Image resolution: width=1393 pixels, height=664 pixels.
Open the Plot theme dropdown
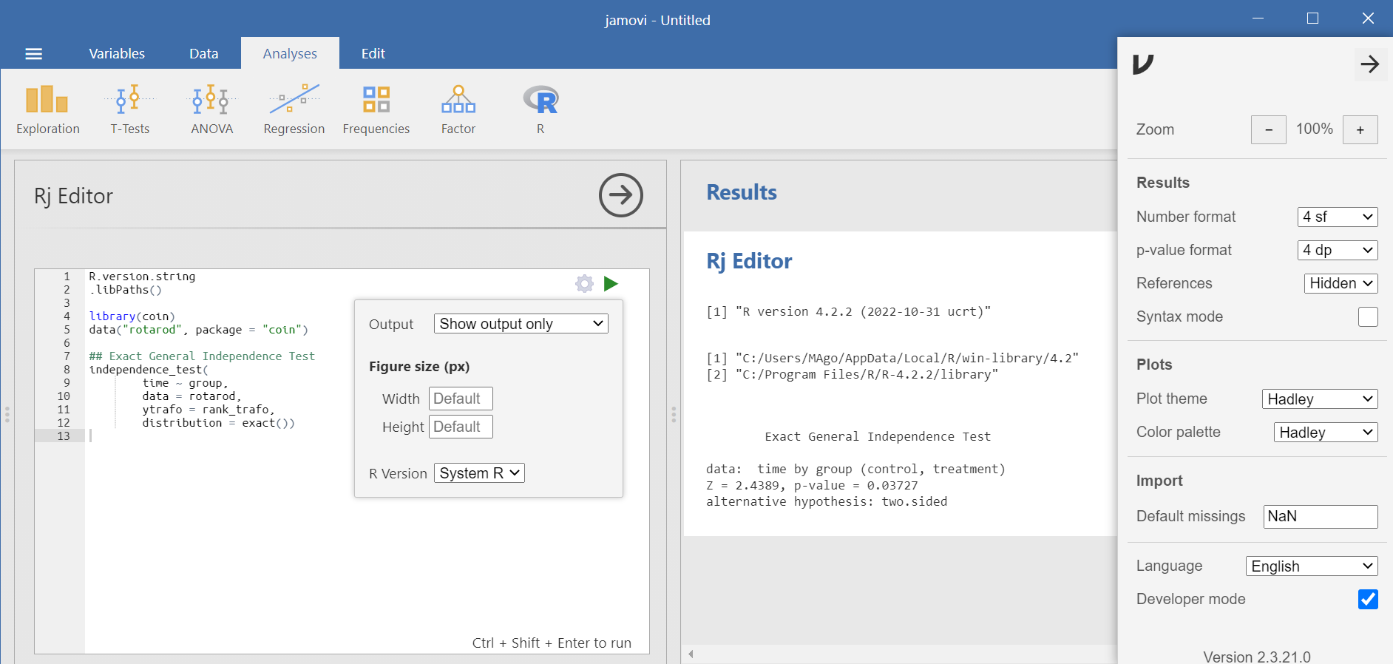[x=1320, y=399]
